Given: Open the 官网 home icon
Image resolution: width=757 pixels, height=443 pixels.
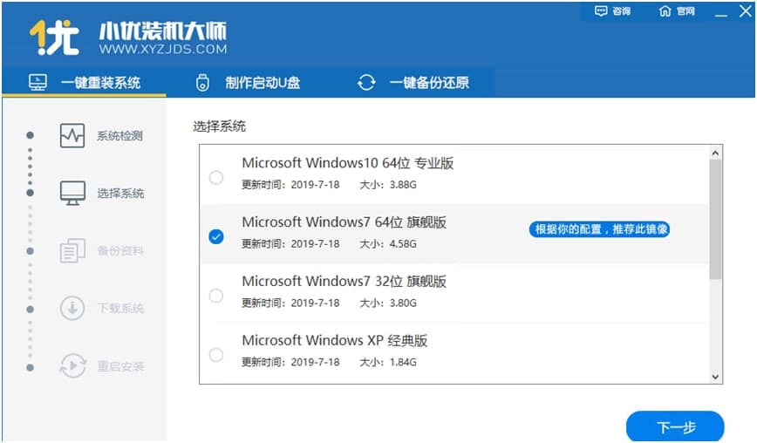Looking at the screenshot, I should click(665, 11).
